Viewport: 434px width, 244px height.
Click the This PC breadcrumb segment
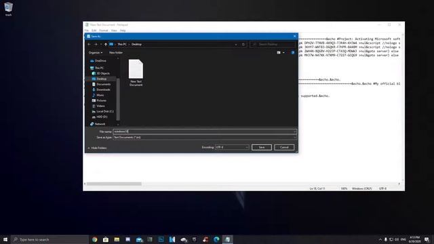122,44
